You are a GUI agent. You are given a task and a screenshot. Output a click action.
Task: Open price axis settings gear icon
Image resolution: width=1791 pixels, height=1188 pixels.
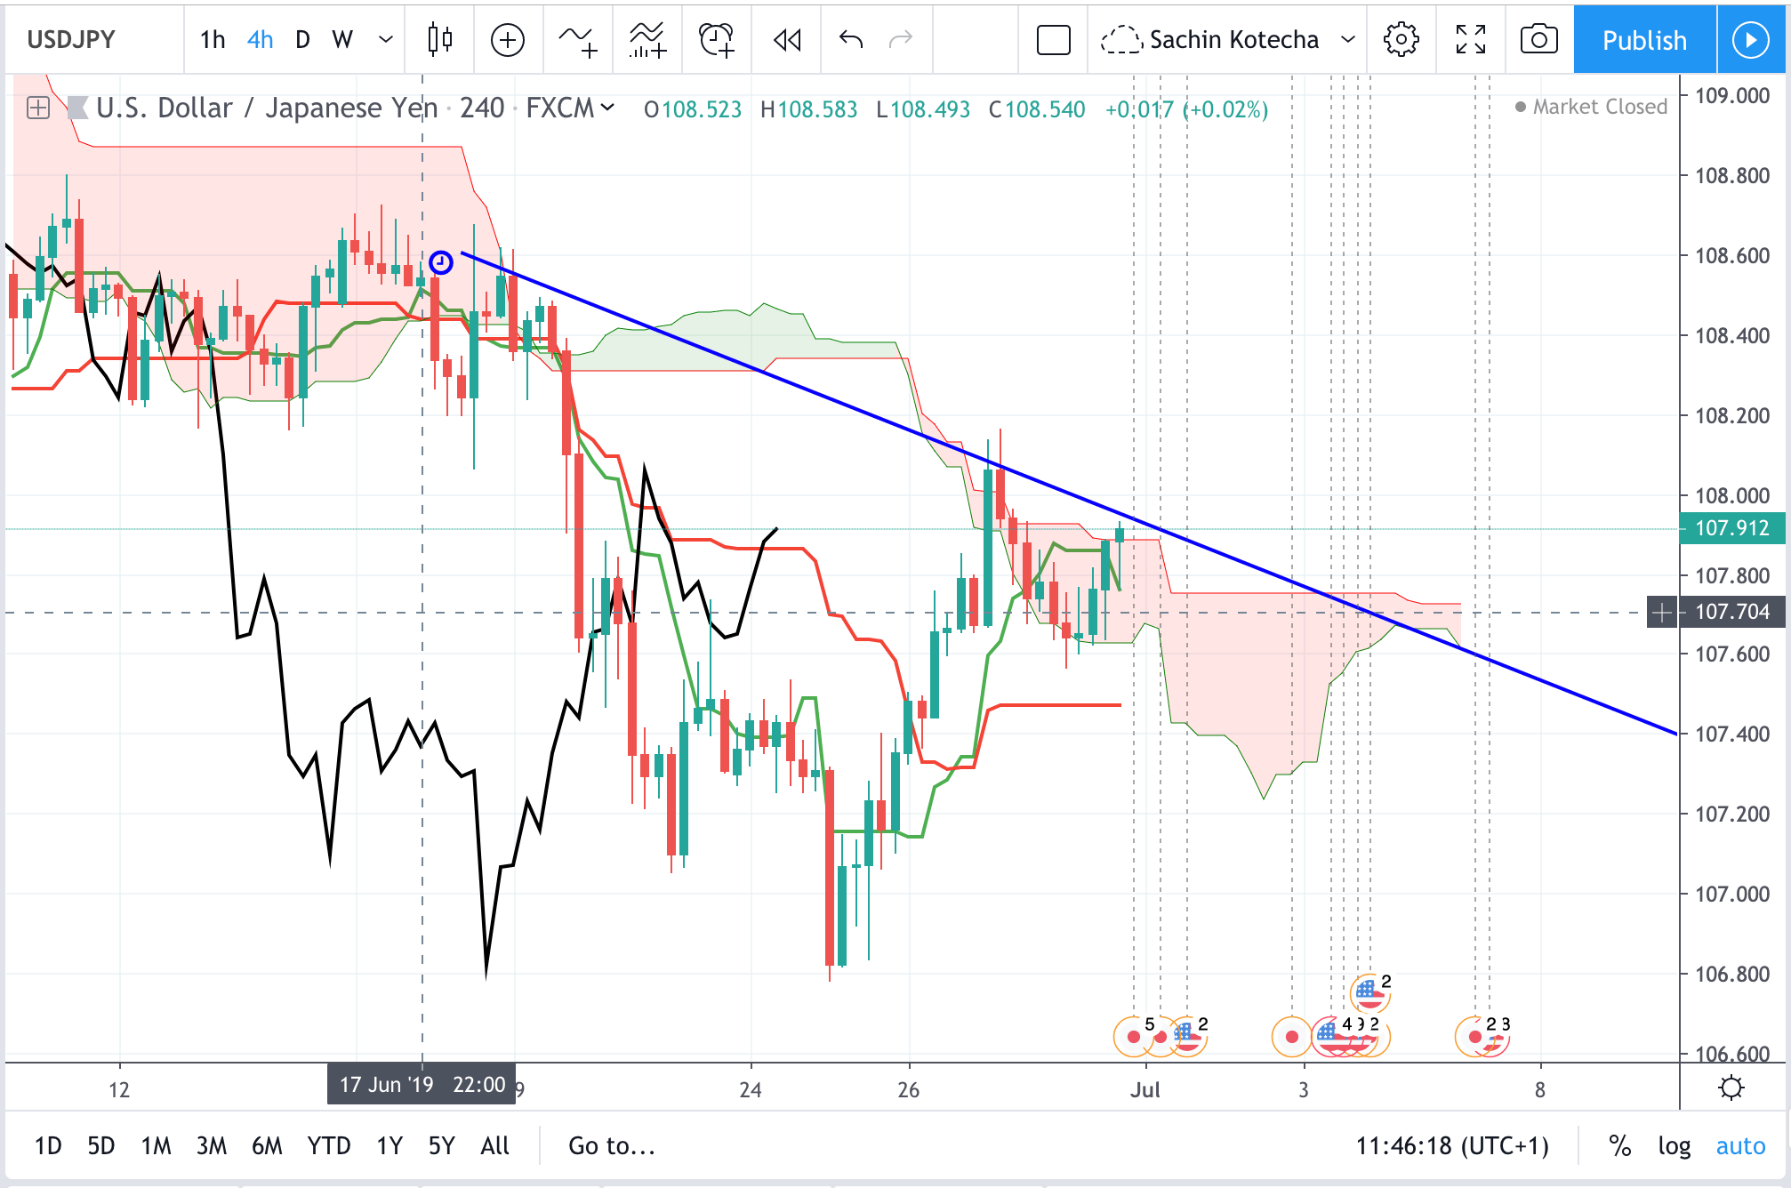[x=1731, y=1088]
